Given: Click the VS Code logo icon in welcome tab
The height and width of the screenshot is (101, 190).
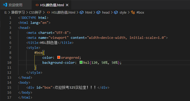Looking at the screenshot, I should [x=5, y=5].
